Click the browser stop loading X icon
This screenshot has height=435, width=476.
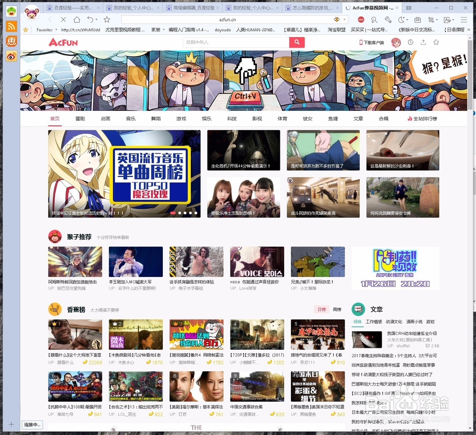(x=63, y=20)
